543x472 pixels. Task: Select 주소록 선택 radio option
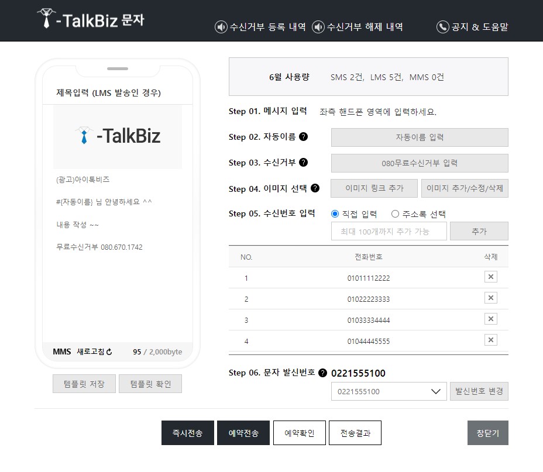[395, 214]
